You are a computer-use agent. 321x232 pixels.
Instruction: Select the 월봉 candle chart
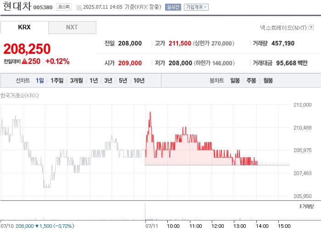pos(268,80)
